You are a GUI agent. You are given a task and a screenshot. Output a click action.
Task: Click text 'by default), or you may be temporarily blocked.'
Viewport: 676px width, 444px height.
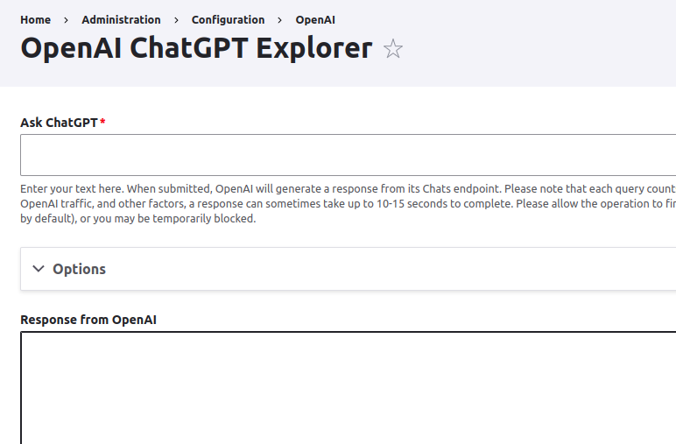(x=138, y=219)
